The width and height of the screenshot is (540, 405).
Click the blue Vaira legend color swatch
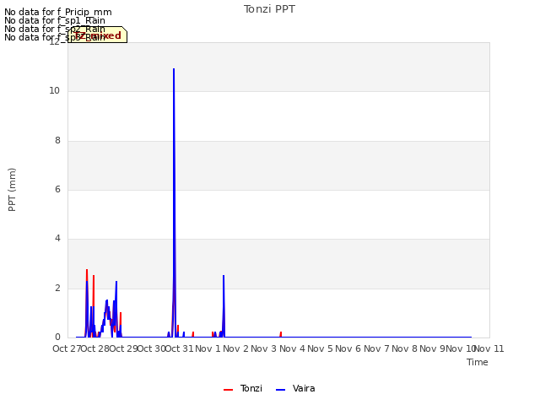pos(281,390)
